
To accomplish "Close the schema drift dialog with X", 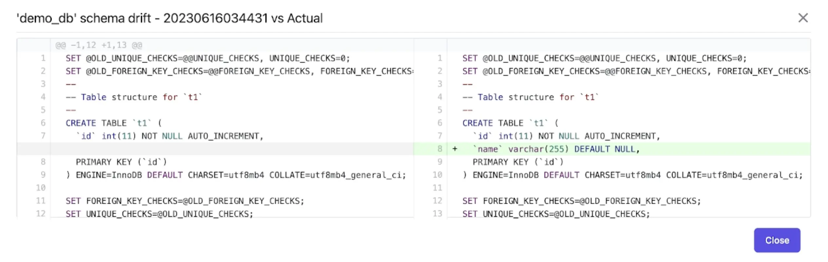I will (x=803, y=18).
